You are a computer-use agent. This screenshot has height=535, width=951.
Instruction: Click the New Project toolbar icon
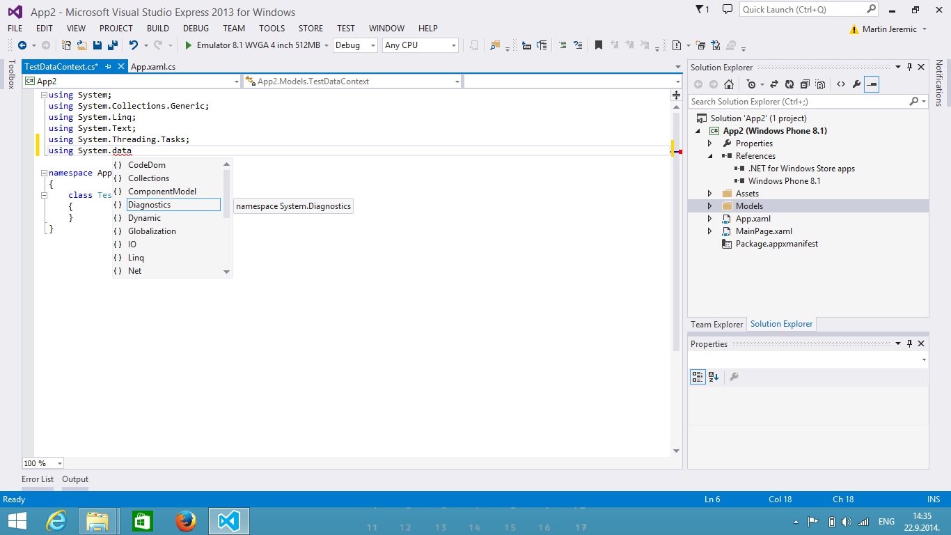(x=67, y=45)
